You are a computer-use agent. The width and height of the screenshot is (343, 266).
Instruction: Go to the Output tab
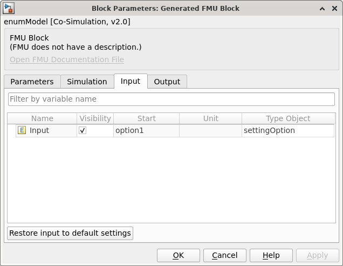click(167, 82)
